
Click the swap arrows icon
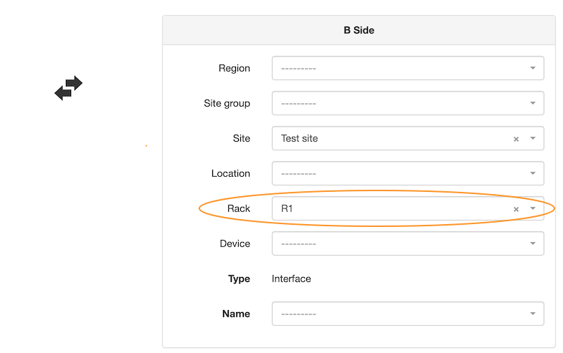pyautogui.click(x=69, y=88)
